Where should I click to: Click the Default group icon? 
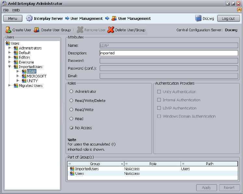pos(16,52)
